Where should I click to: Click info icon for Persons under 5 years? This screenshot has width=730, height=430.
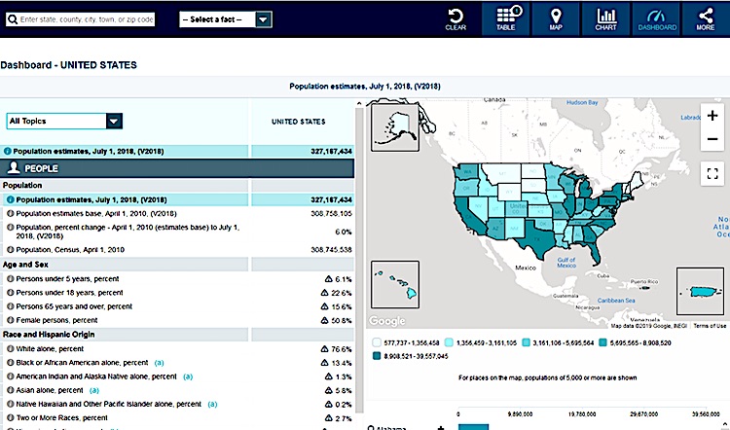pyautogui.click(x=11, y=279)
